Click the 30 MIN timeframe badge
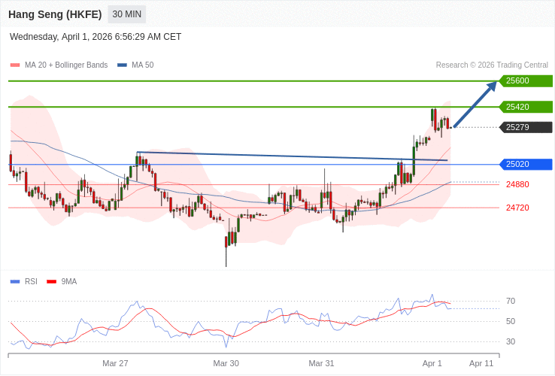The width and height of the screenshot is (555, 376). coord(127,14)
